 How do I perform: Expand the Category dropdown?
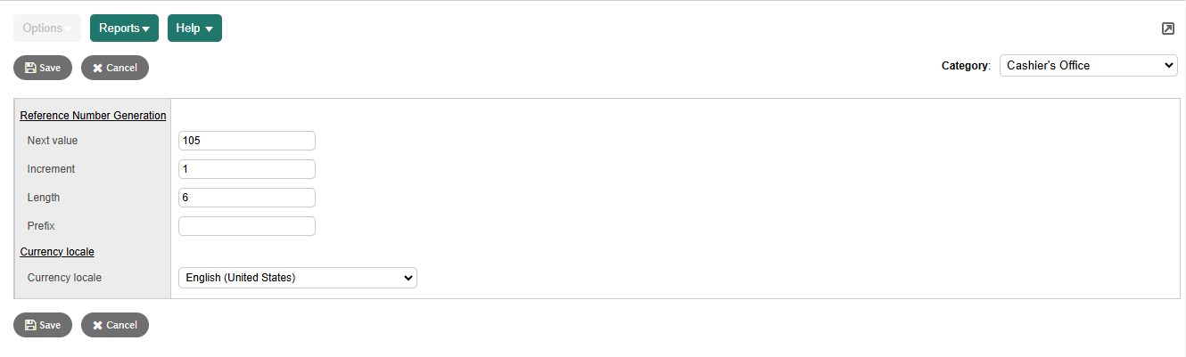pyautogui.click(x=1088, y=66)
